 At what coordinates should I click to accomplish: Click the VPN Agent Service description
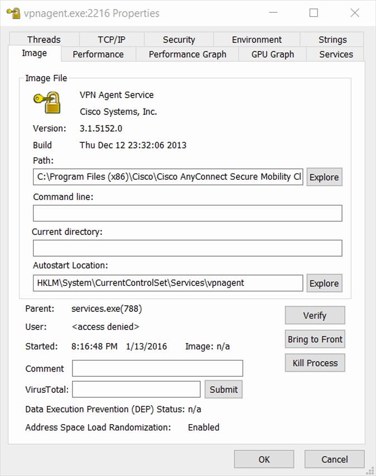click(117, 95)
